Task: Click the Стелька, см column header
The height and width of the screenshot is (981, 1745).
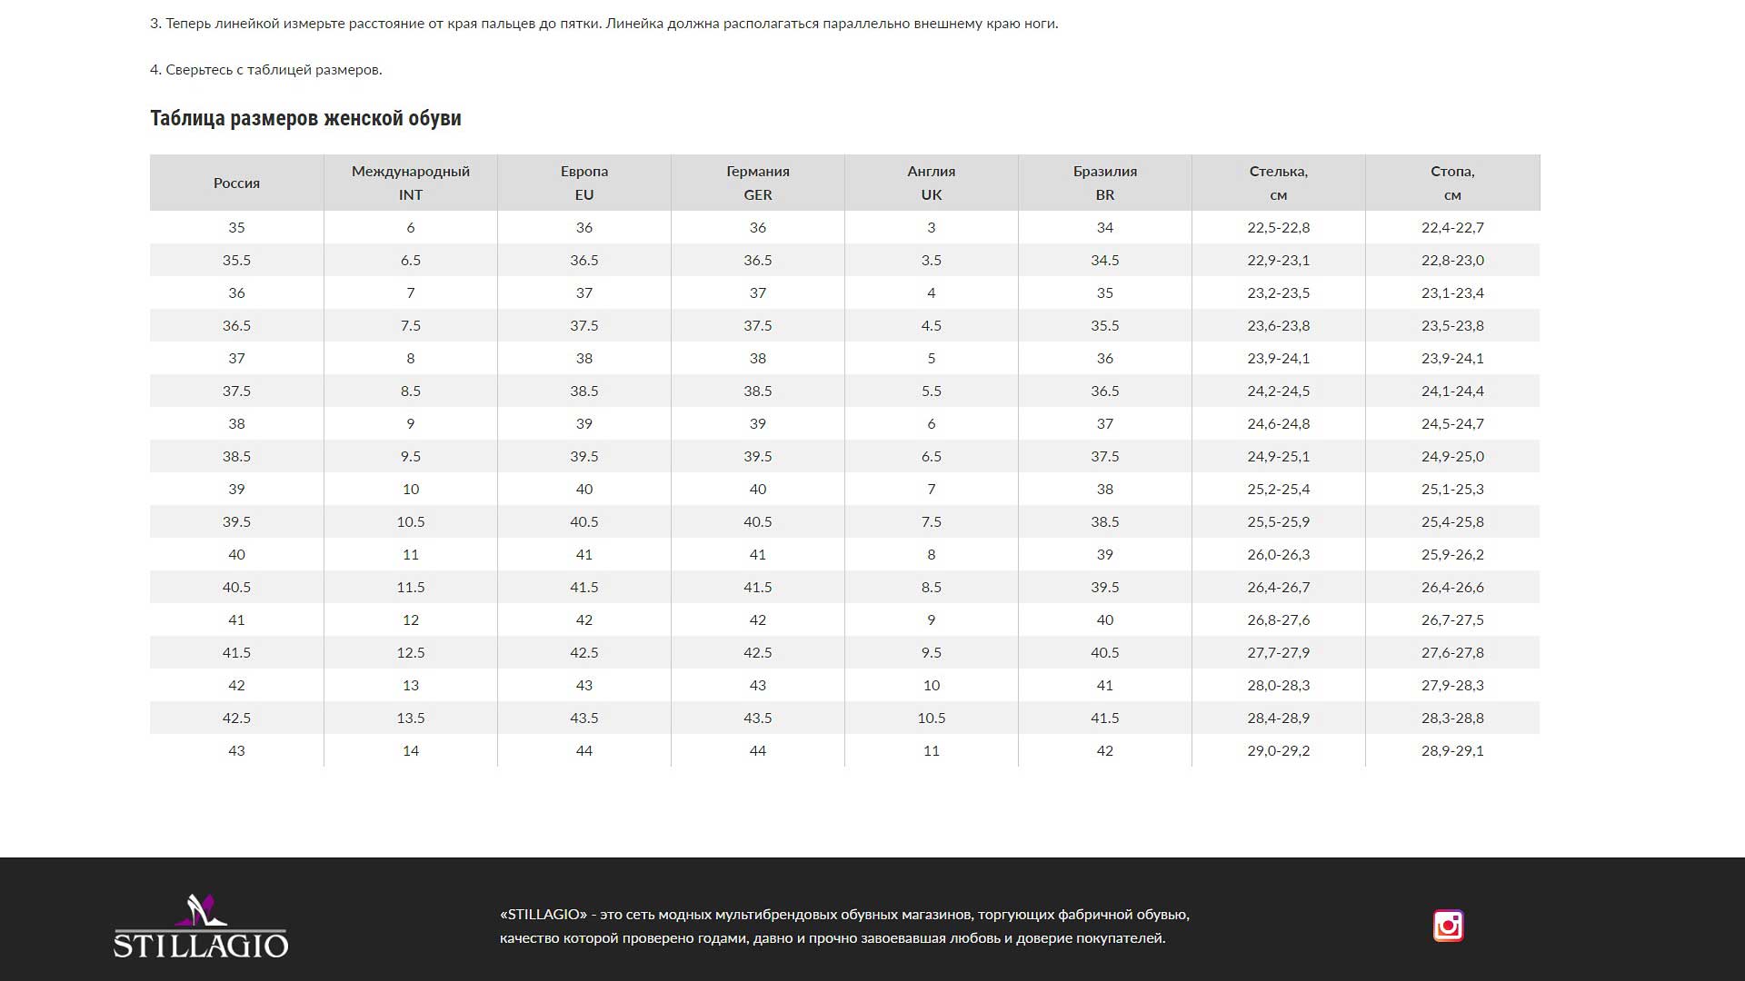Action: [1278, 183]
